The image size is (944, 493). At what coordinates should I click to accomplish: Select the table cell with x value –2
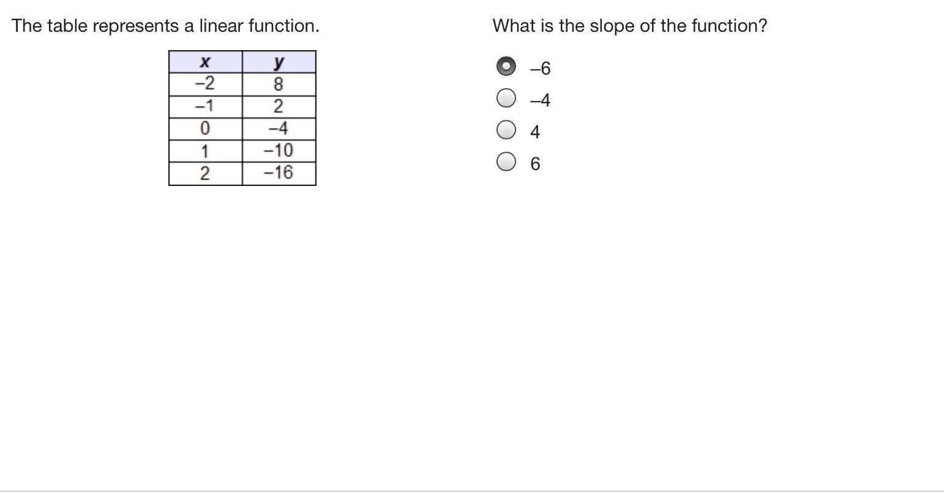(206, 84)
